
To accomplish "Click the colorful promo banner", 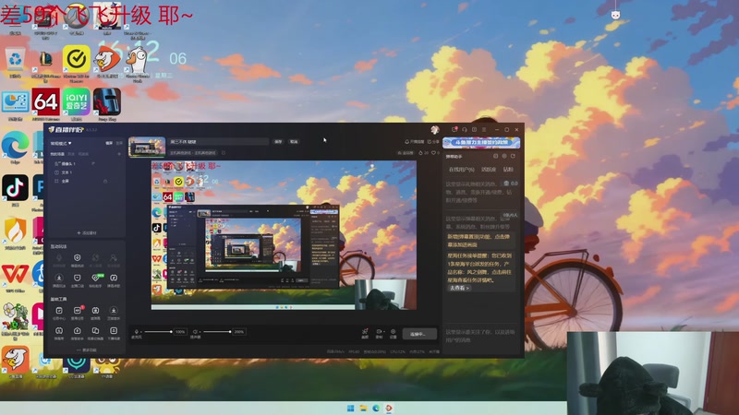I will [x=481, y=142].
